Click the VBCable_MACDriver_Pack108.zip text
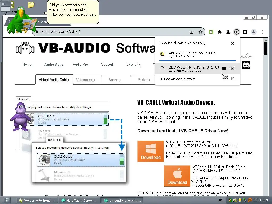The height and width of the screenshot is (204, 272). point(219,167)
